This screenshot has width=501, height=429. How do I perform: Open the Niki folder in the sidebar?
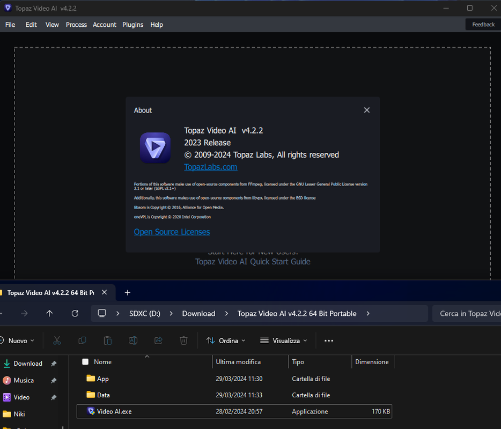point(19,414)
